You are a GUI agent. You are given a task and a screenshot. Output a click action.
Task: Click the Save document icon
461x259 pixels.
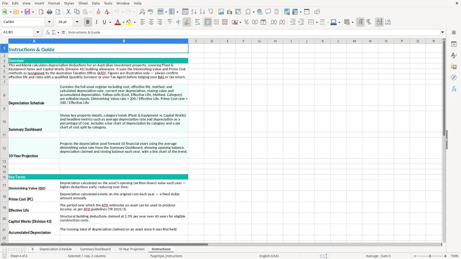pos(27,12)
